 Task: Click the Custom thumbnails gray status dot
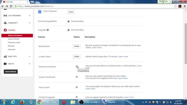(x=77, y=77)
